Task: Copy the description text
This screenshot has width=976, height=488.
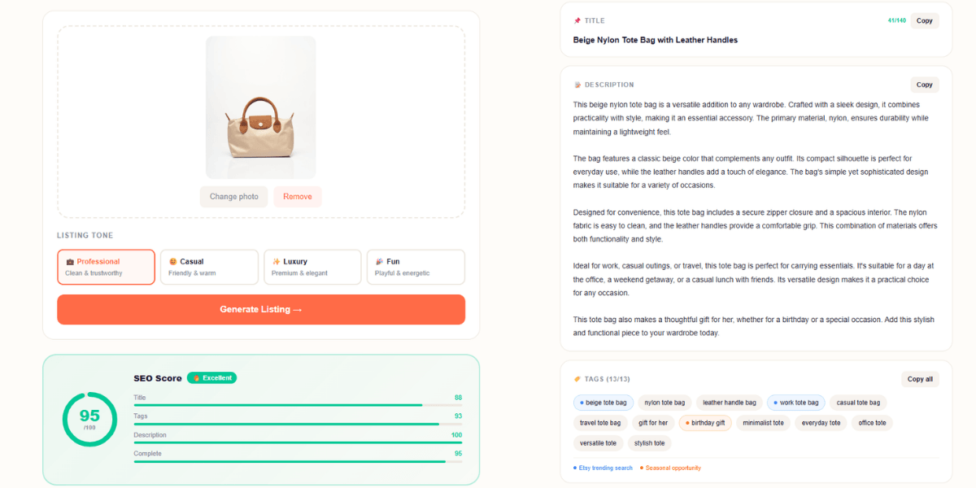Action: pos(924,85)
